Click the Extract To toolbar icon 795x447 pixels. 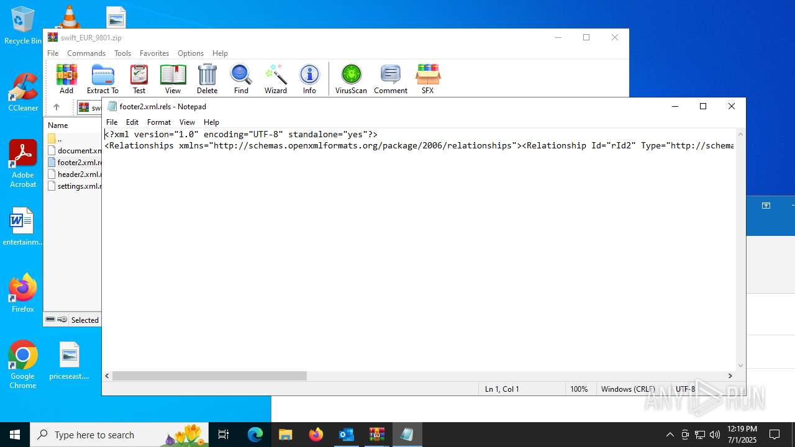(102, 79)
